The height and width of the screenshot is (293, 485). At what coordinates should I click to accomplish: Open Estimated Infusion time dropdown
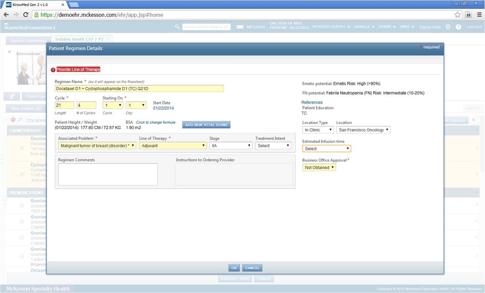click(326, 149)
